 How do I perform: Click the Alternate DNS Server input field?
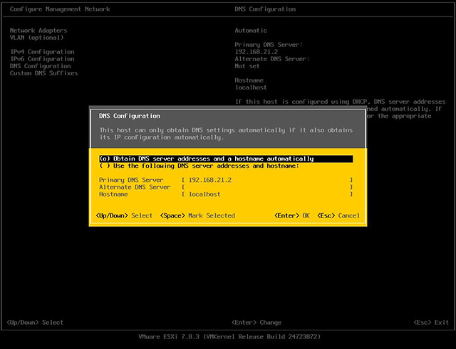267,187
